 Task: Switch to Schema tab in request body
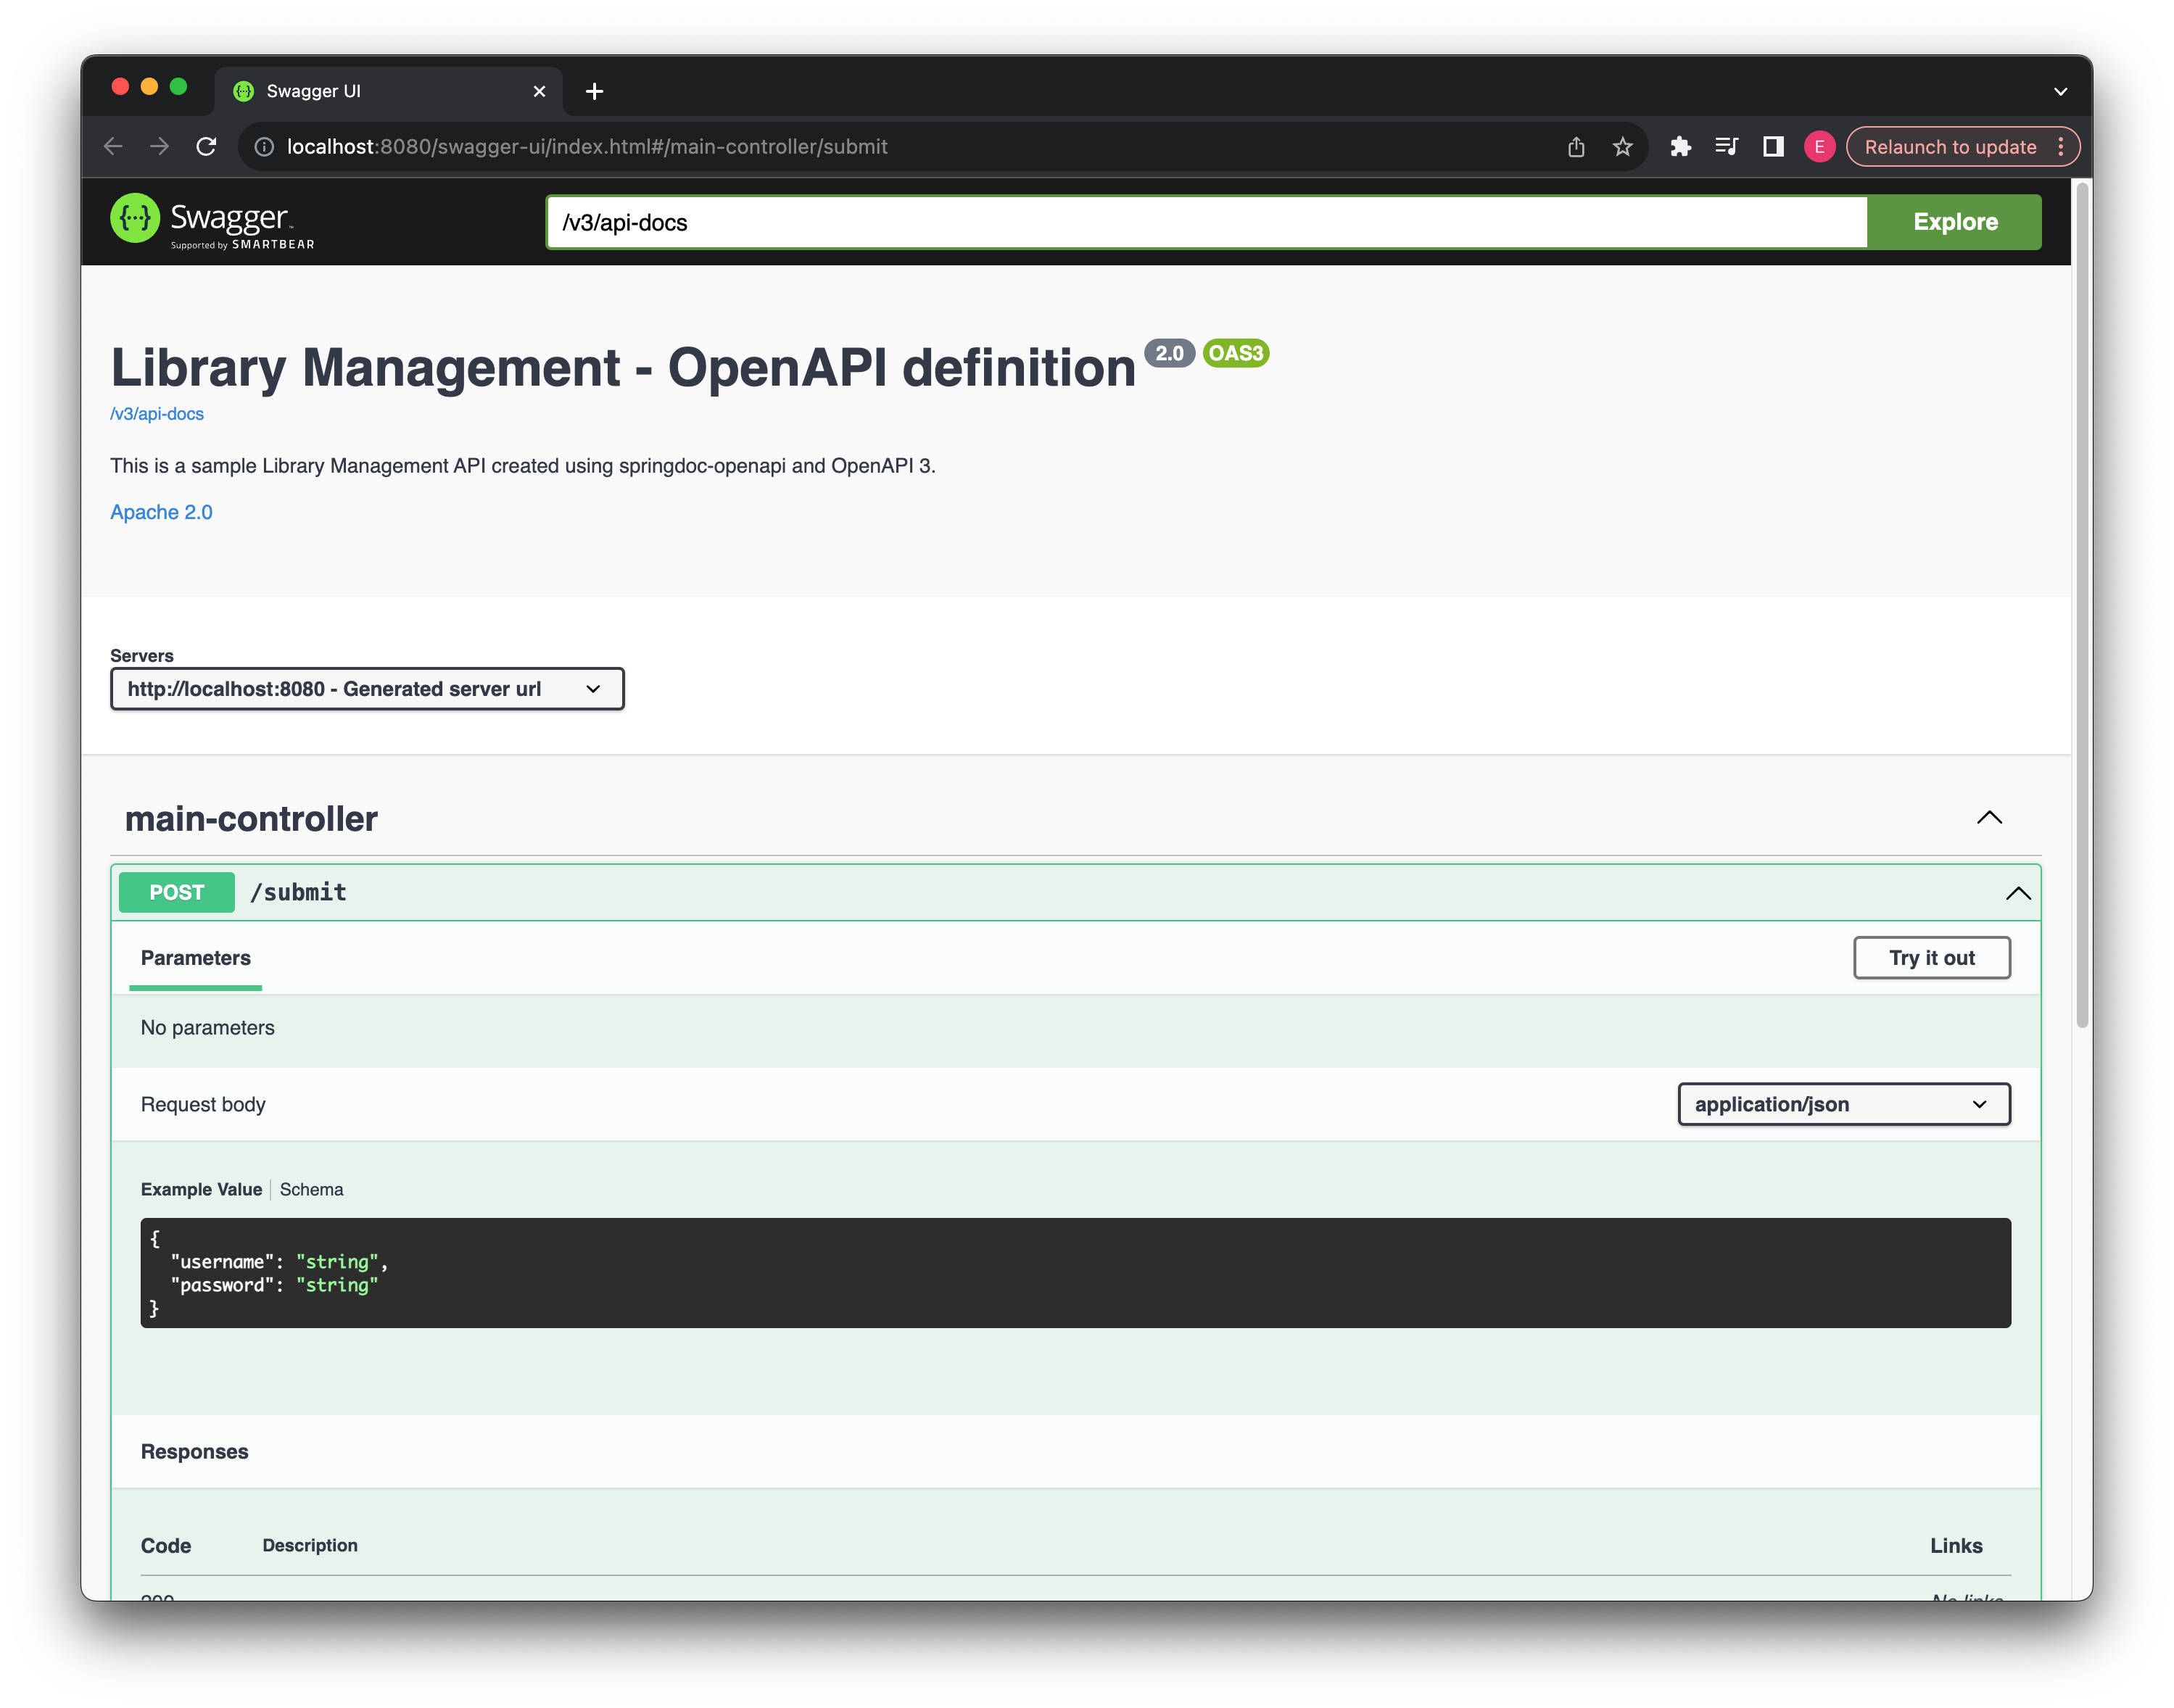[313, 1187]
